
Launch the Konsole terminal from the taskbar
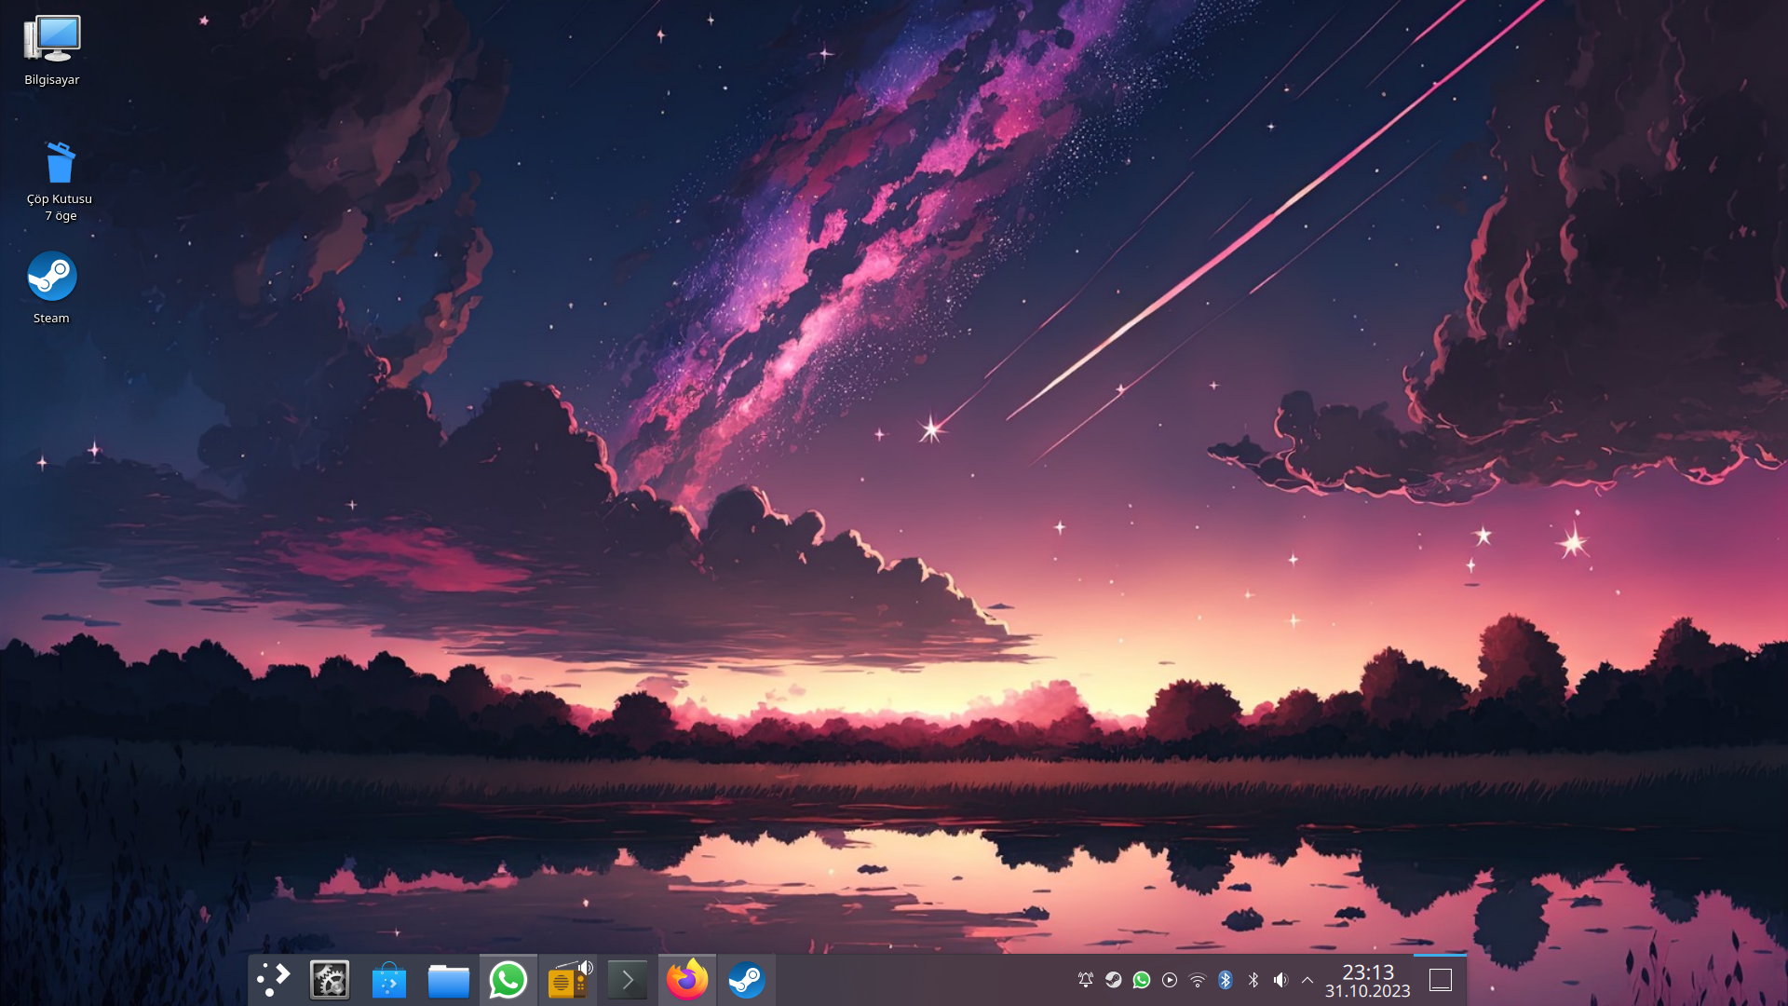[628, 980]
